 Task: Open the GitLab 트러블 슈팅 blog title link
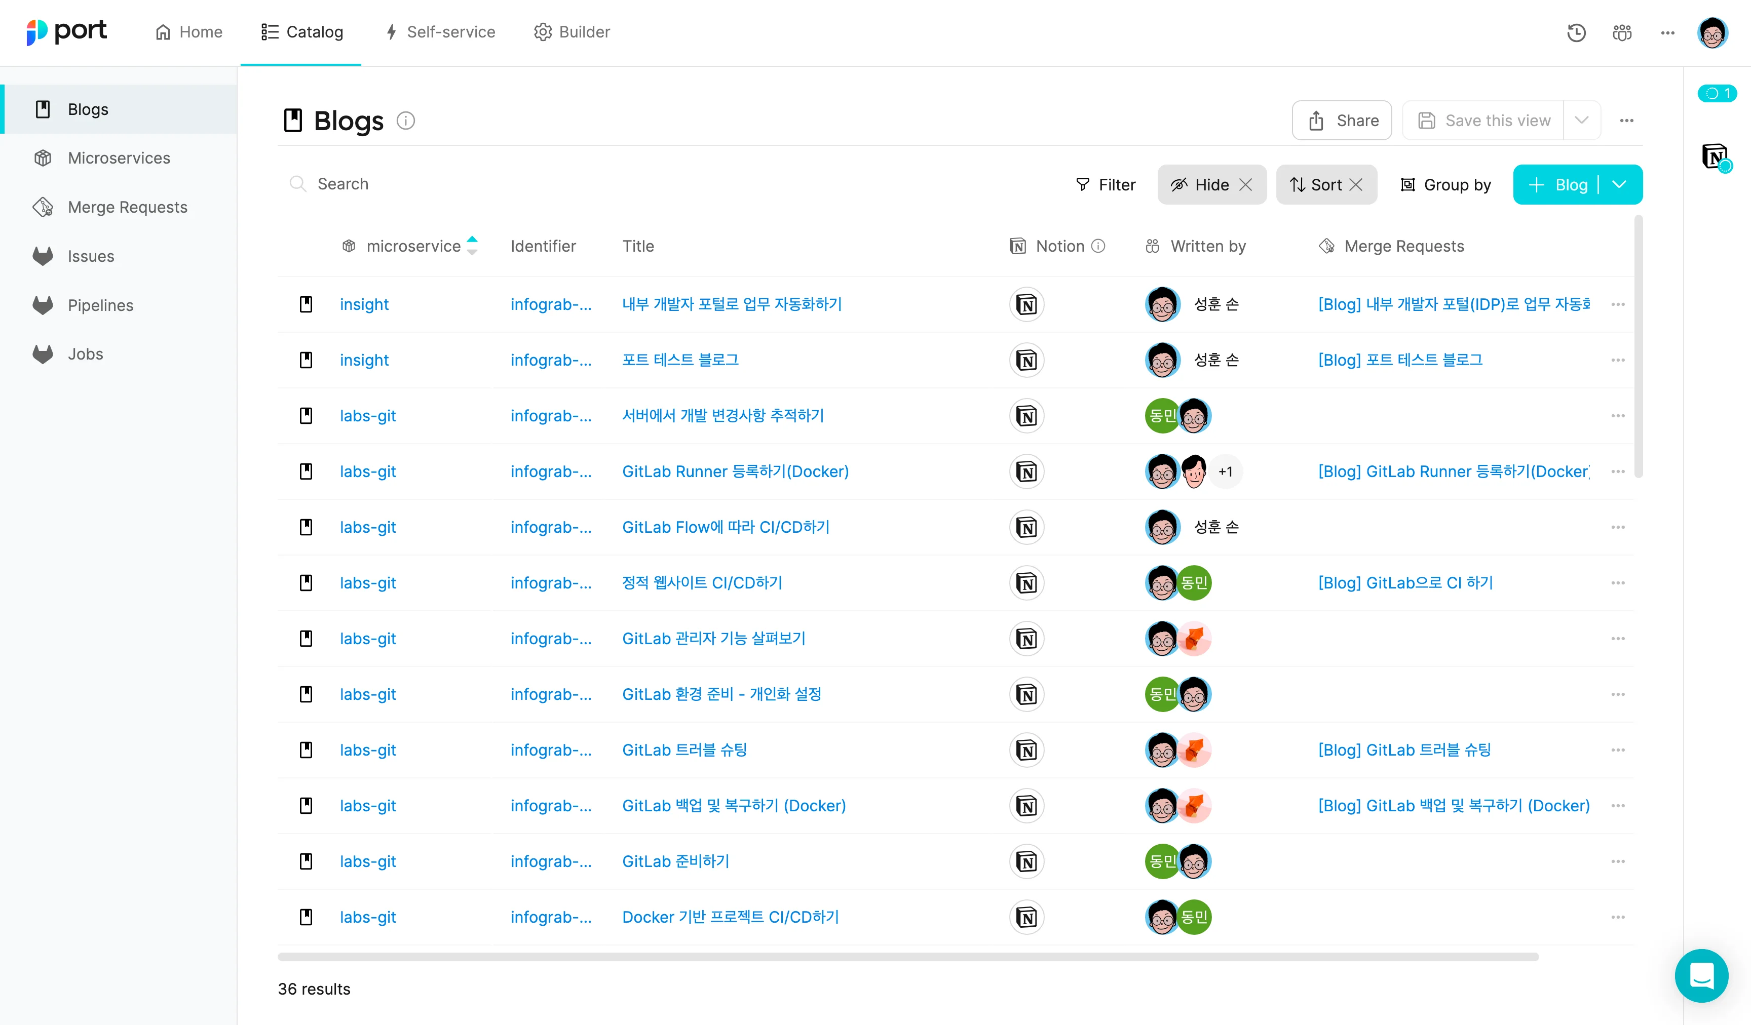pos(683,750)
